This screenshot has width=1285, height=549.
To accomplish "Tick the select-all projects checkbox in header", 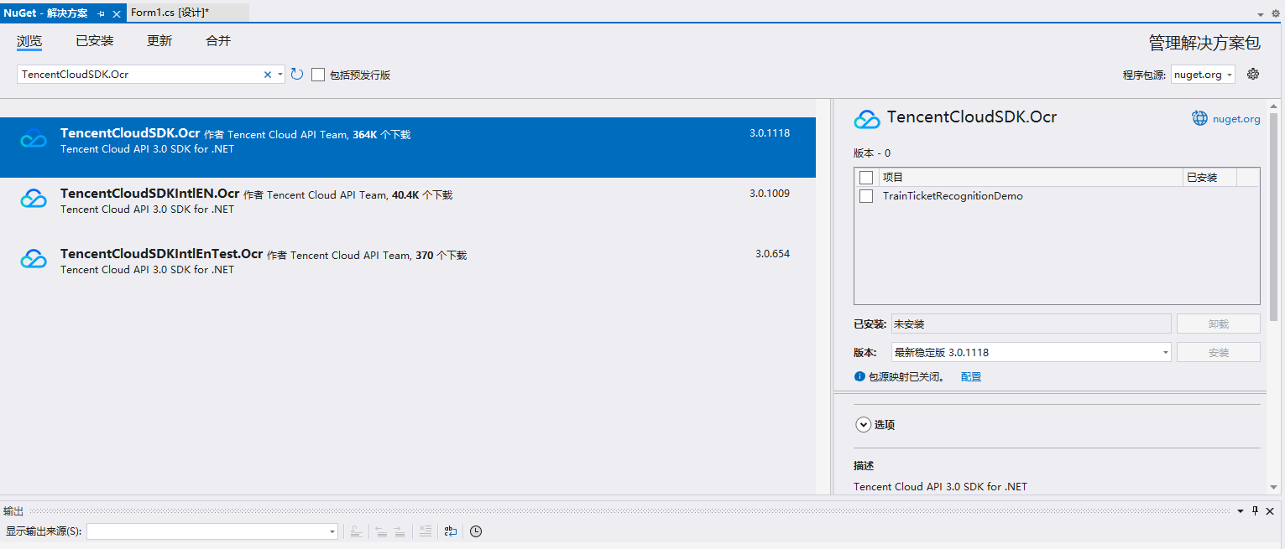I will (x=866, y=178).
